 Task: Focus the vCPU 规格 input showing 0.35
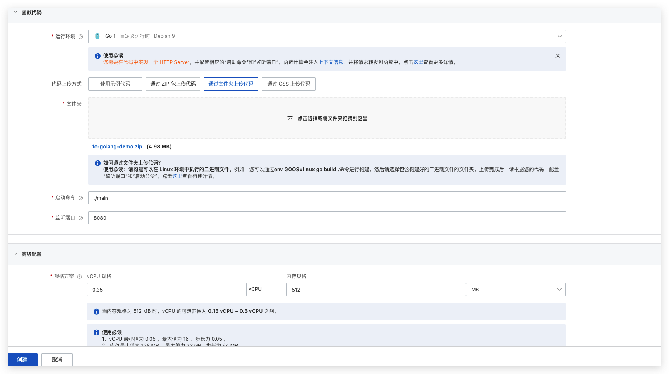pyautogui.click(x=167, y=290)
